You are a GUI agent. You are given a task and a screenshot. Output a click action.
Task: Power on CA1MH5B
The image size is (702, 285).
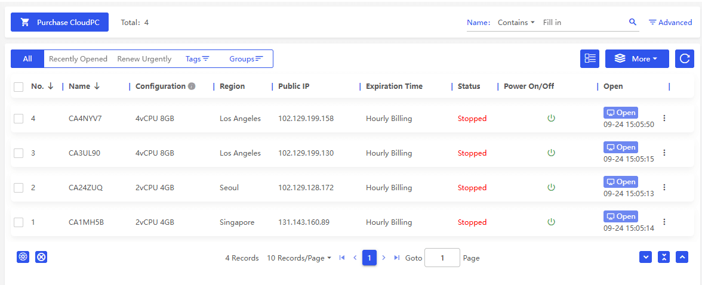551,221
